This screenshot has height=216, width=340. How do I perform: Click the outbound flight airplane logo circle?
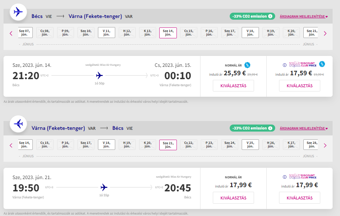tap(18, 12)
